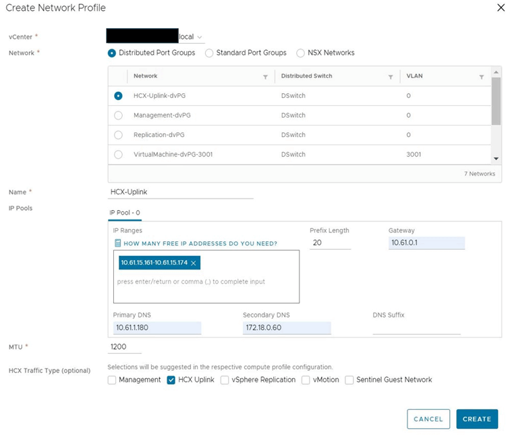This screenshot has height=439, width=510.
Task: Enable Management traffic type checkbox
Action: click(x=112, y=380)
